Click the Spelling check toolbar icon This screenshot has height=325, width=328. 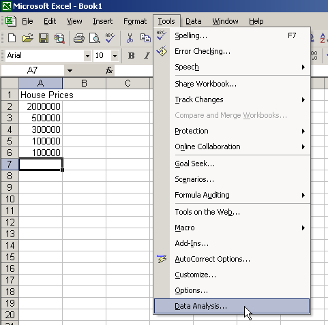pyautogui.click(x=110, y=38)
